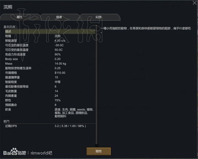This screenshot has height=159, width=198.
Task: Click the 移動速度 stat row
Action: point(49,40)
